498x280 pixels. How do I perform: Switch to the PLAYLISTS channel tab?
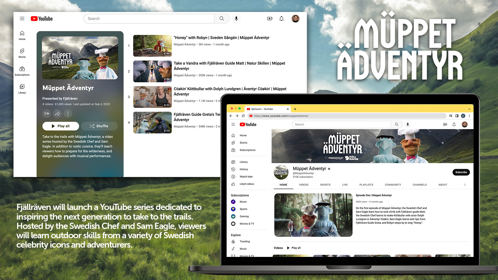coord(366,185)
